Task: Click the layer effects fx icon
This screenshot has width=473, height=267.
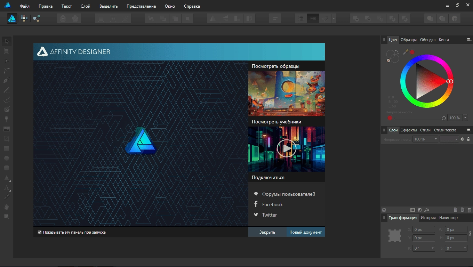Action: [427, 210]
